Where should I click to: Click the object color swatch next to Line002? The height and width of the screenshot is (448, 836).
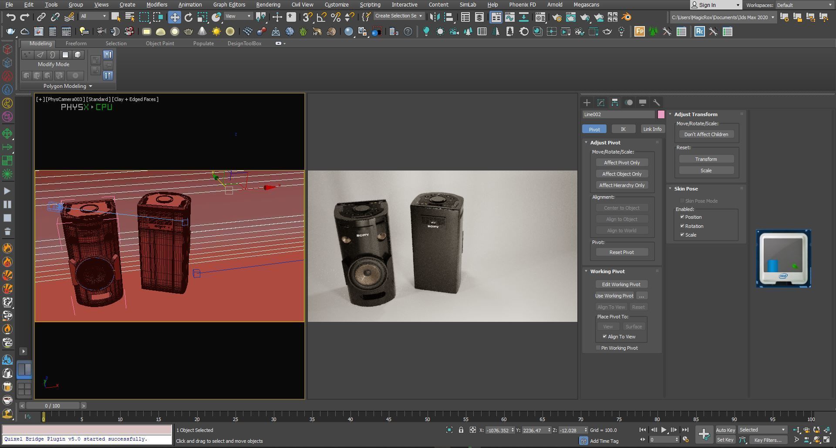[x=661, y=114]
